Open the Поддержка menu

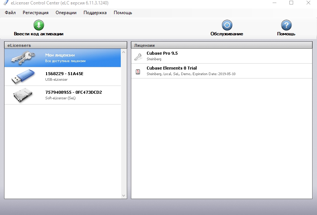95,13
